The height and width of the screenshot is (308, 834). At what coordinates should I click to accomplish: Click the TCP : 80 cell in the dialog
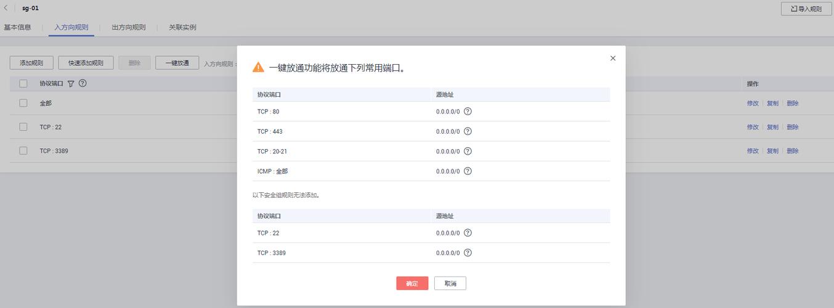[269, 111]
